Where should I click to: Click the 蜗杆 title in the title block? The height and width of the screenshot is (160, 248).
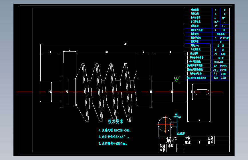pos(172,140)
